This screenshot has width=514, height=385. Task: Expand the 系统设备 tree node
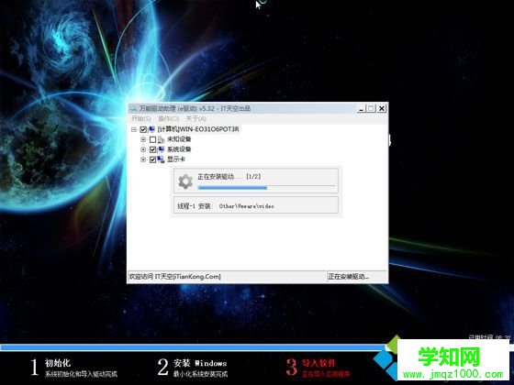143,149
